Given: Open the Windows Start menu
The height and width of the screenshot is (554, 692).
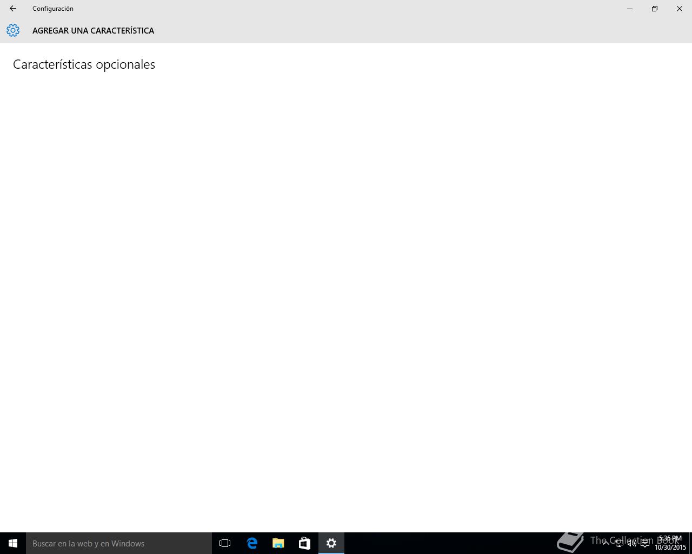Looking at the screenshot, I should pyautogui.click(x=13, y=543).
